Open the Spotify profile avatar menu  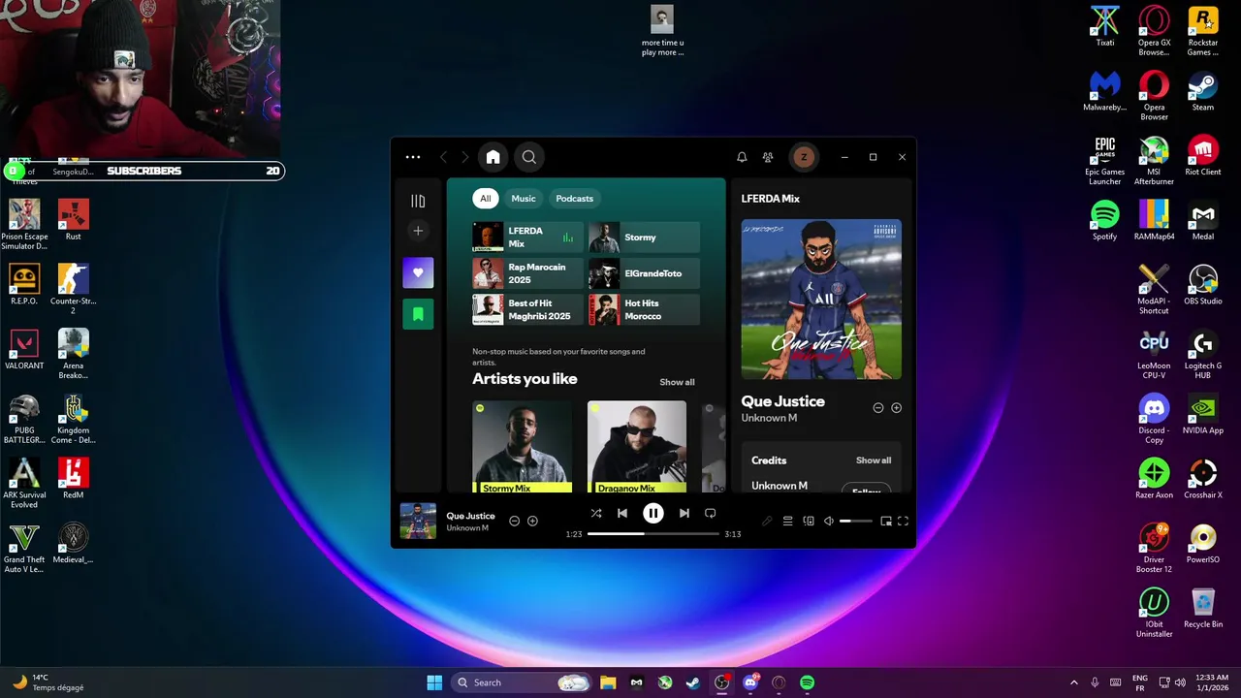[803, 157]
